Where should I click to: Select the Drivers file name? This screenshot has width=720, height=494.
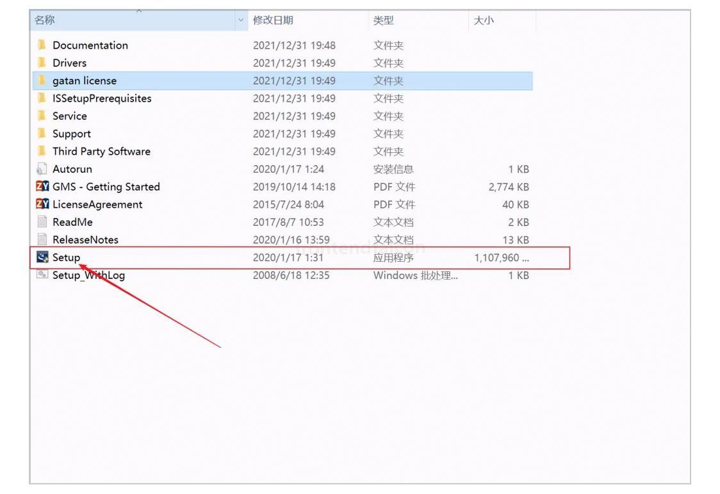click(x=69, y=62)
